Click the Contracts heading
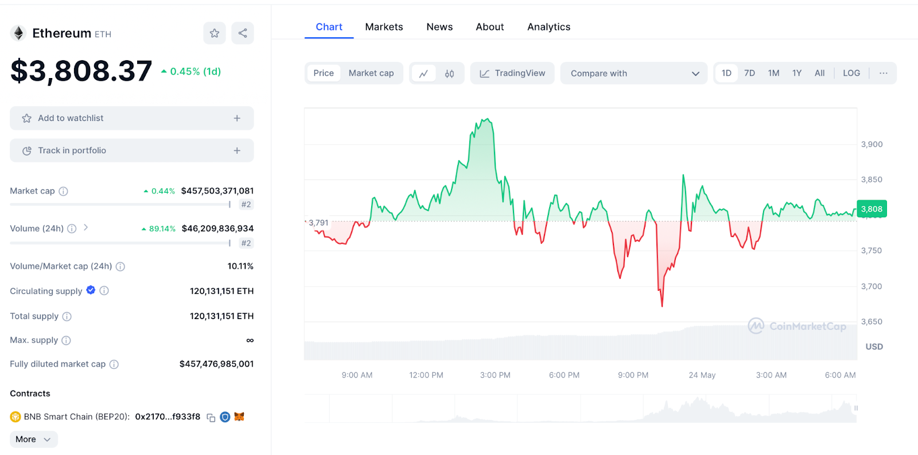Screen dimensions: 918x455 30,394
